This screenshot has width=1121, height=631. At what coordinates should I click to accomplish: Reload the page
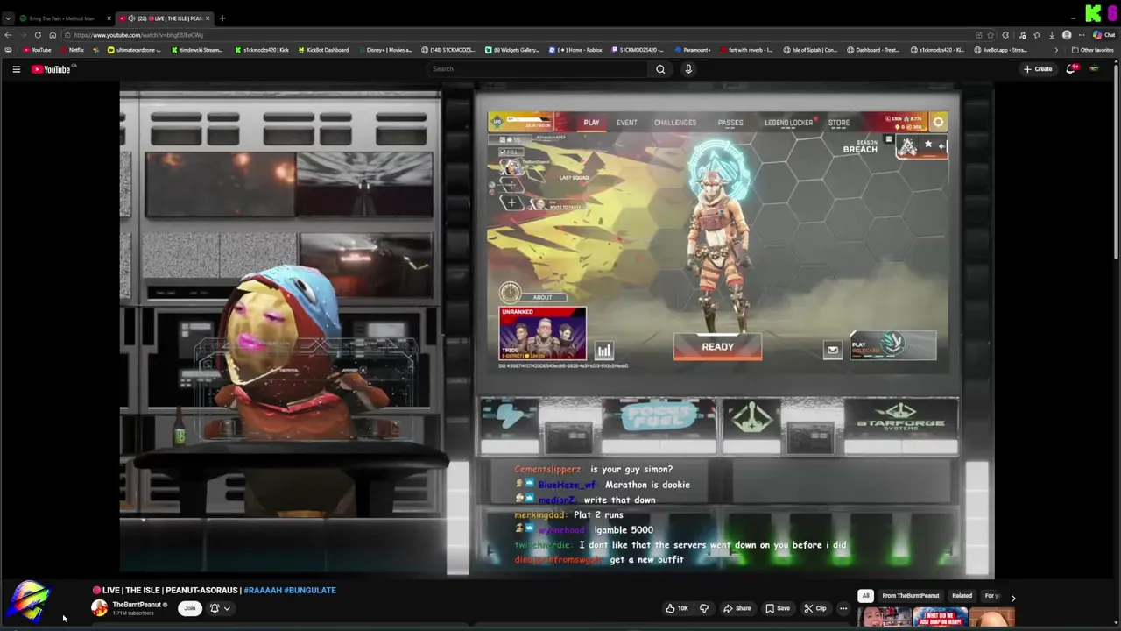[x=38, y=35]
